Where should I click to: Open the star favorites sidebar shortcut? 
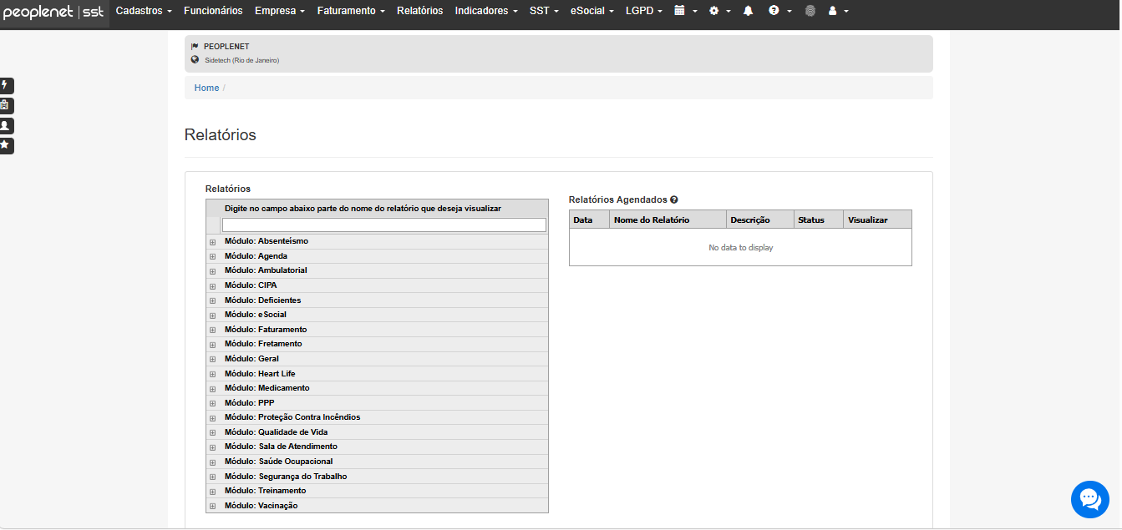pyautogui.click(x=6, y=145)
